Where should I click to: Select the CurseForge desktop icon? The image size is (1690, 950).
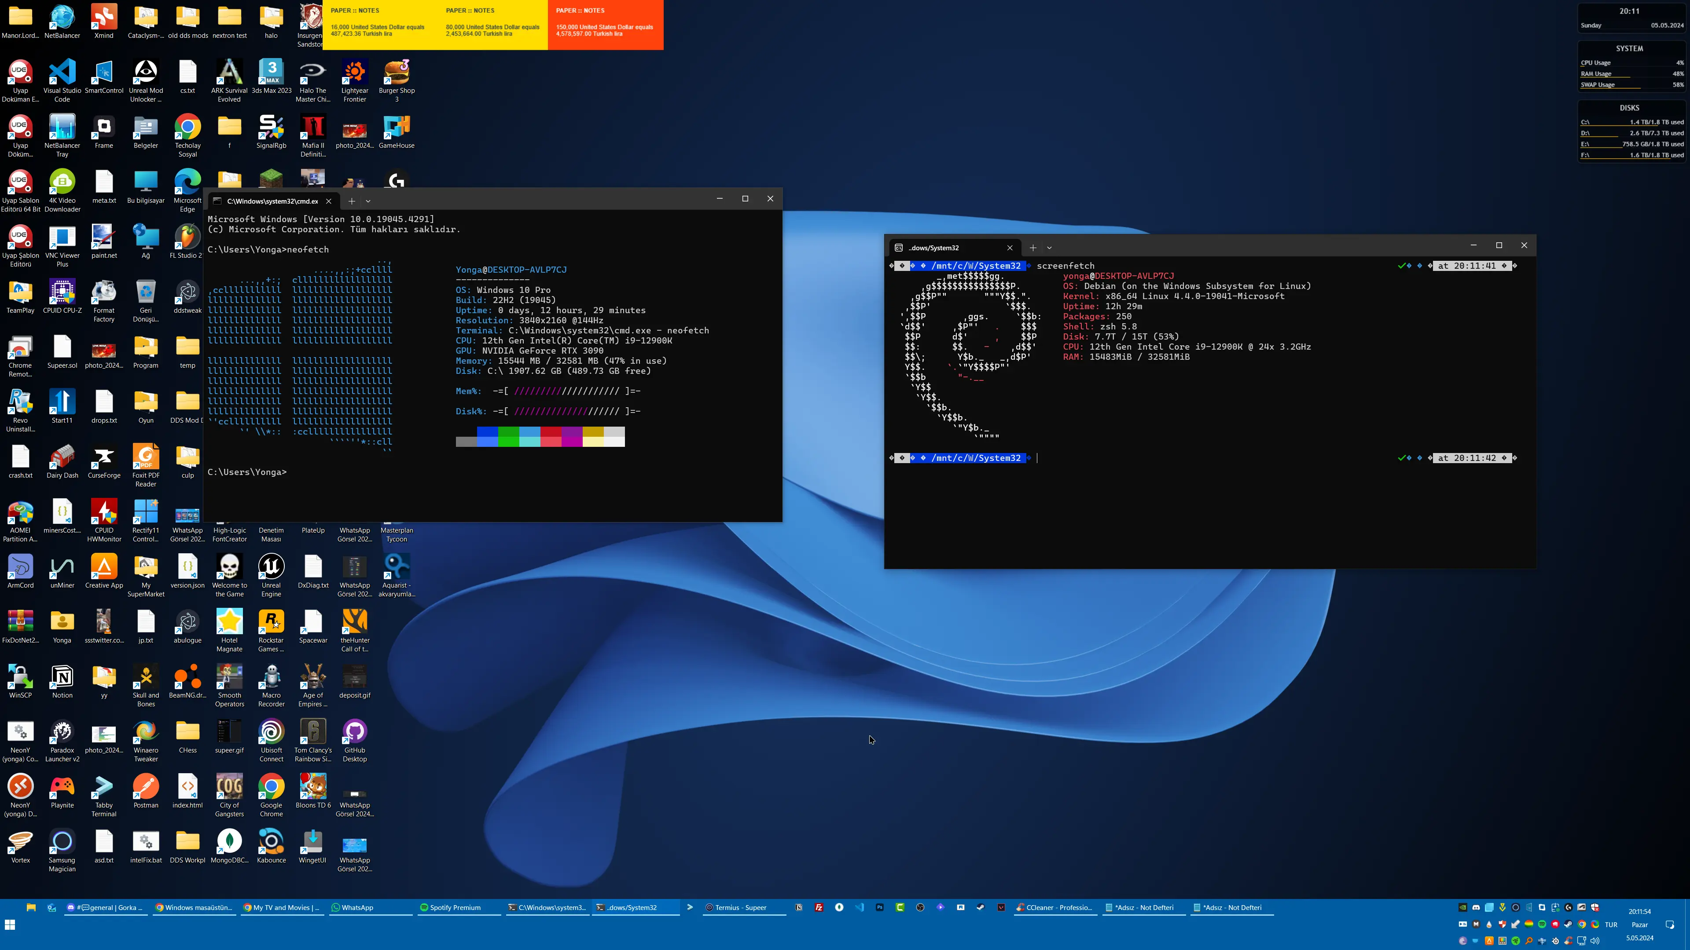tap(104, 461)
